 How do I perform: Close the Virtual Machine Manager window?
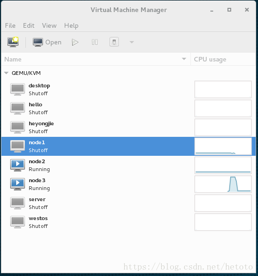tap(247, 10)
